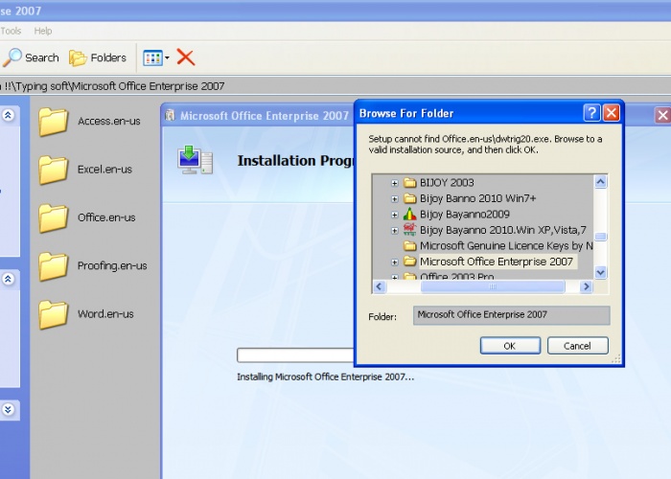This screenshot has height=479, width=671.
Task: Select Microsoft Office Enterprise 2007 tree folder
Action: click(x=497, y=262)
